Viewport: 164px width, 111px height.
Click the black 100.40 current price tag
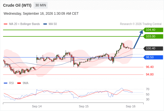(x=153, y=48)
